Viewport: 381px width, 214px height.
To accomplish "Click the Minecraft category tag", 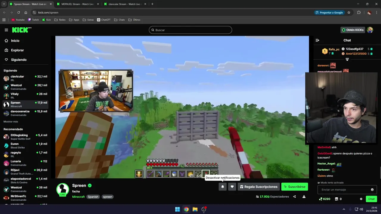I will [78, 197].
